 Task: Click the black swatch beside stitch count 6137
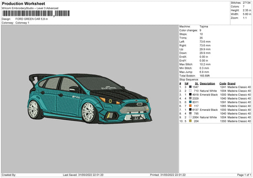point(191,110)
